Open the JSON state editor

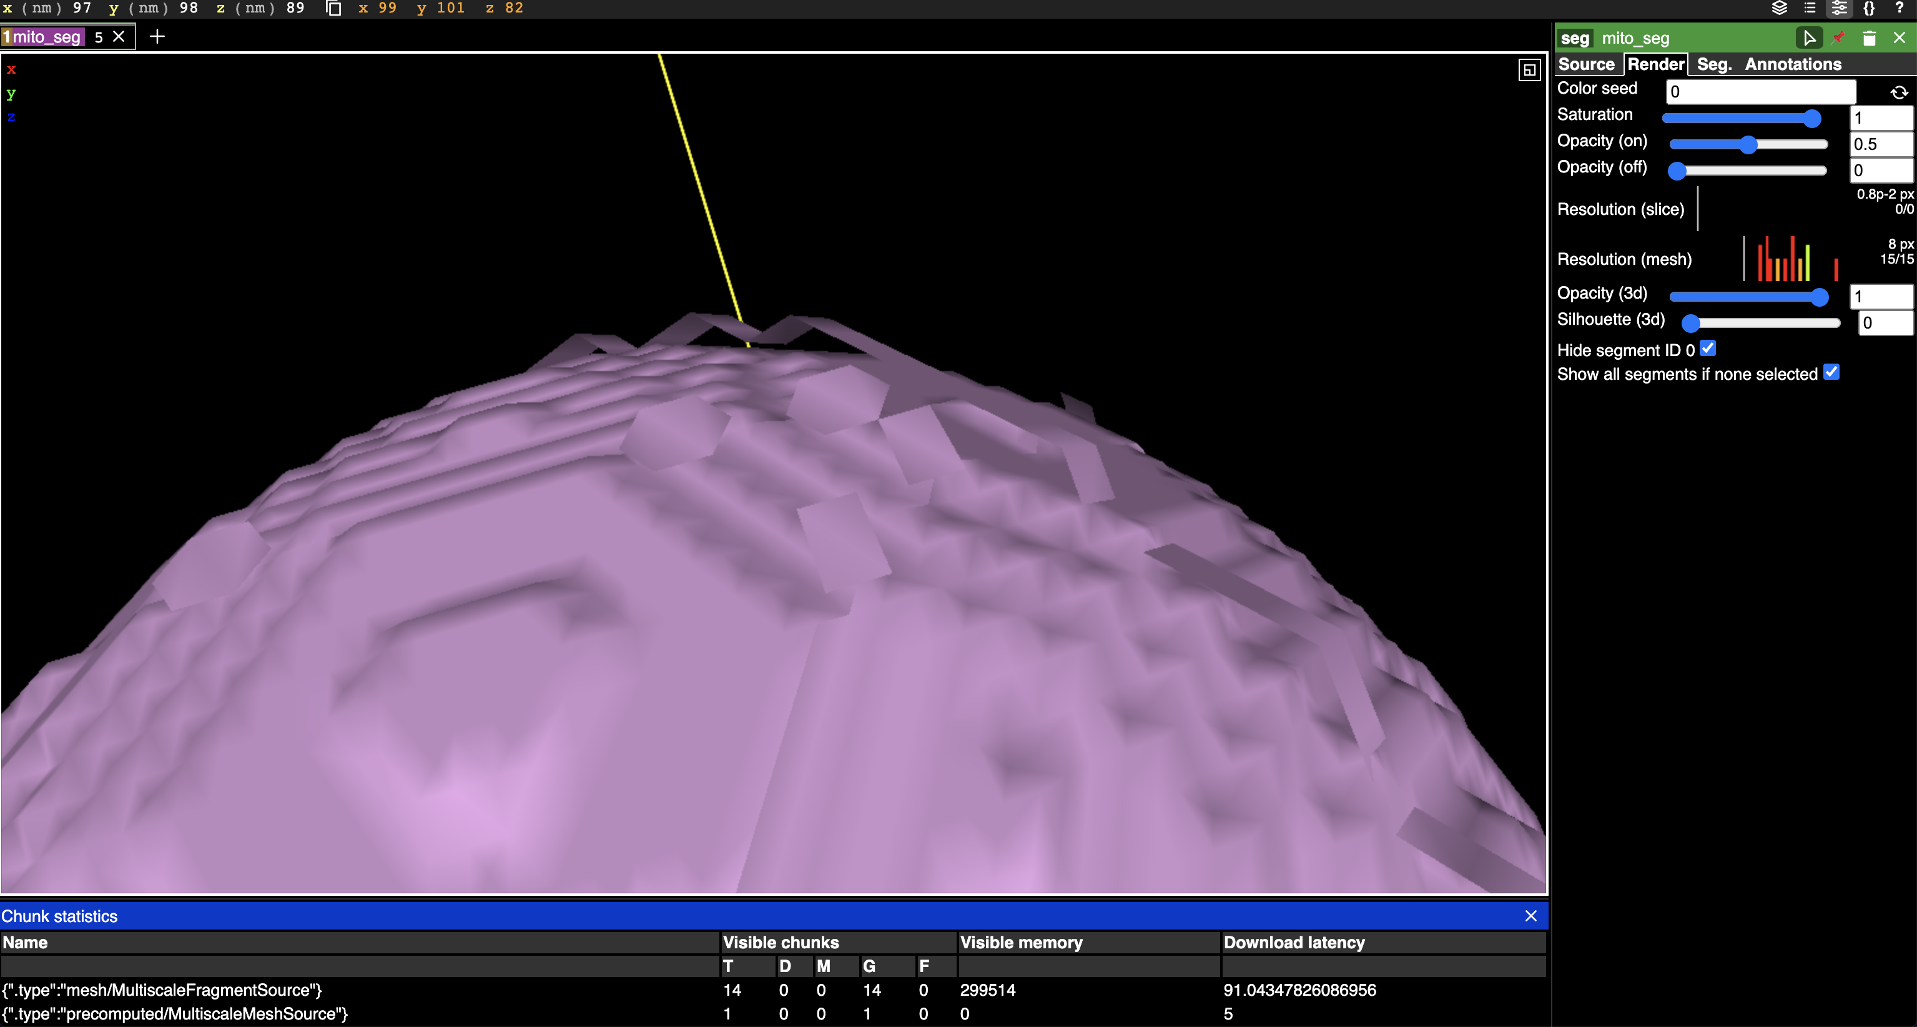click(x=1870, y=9)
